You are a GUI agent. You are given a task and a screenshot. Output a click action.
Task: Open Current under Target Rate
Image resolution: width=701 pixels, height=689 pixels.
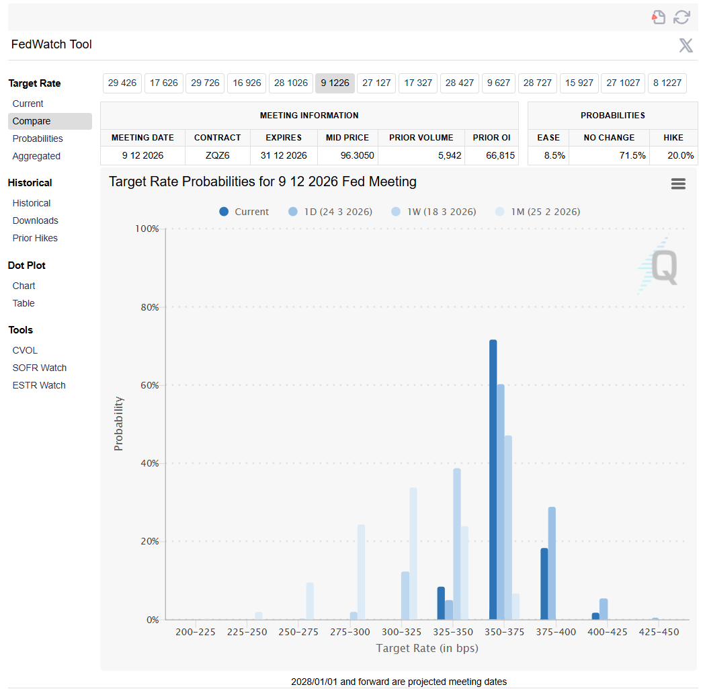coord(28,104)
